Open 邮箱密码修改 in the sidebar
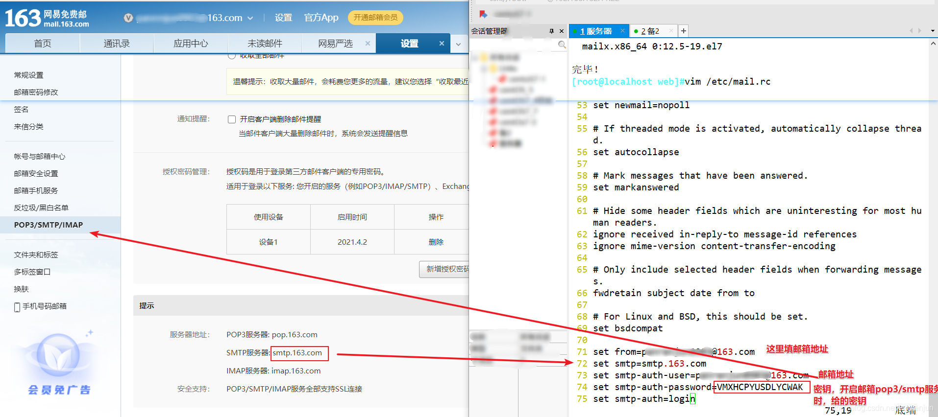Viewport: 938px width, 417px height. point(36,92)
